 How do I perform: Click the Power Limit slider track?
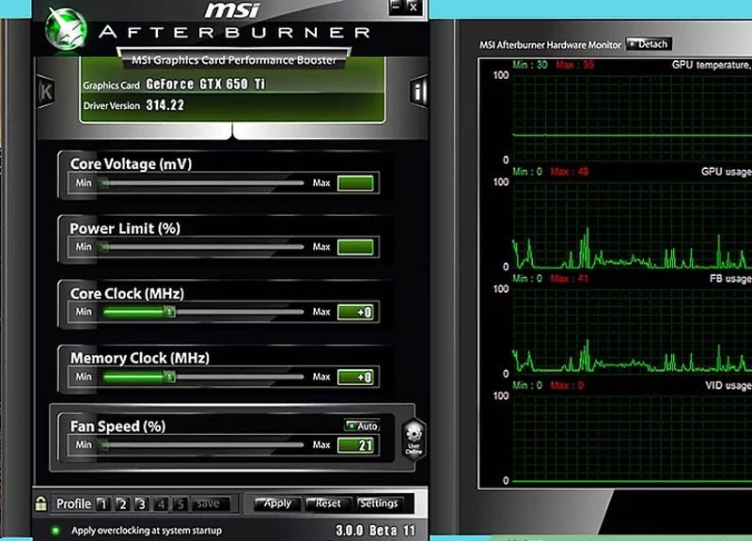pos(202,247)
